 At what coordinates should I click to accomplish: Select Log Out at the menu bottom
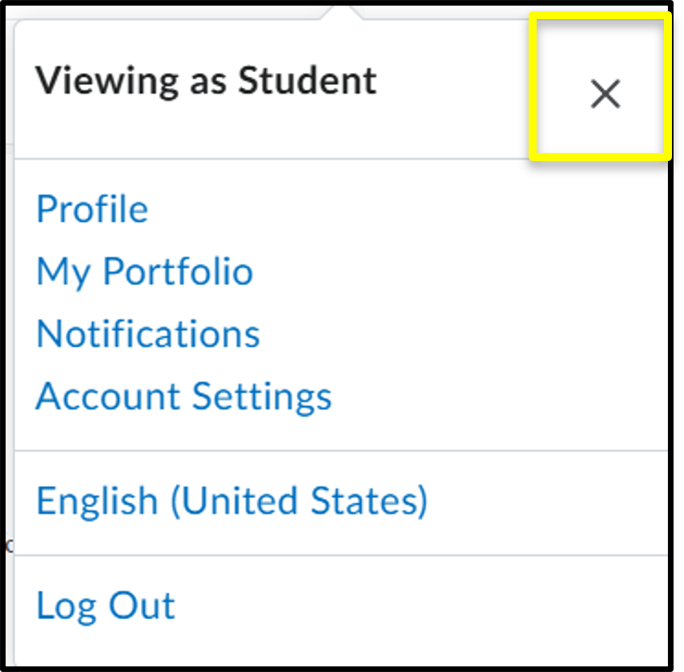[x=106, y=606]
